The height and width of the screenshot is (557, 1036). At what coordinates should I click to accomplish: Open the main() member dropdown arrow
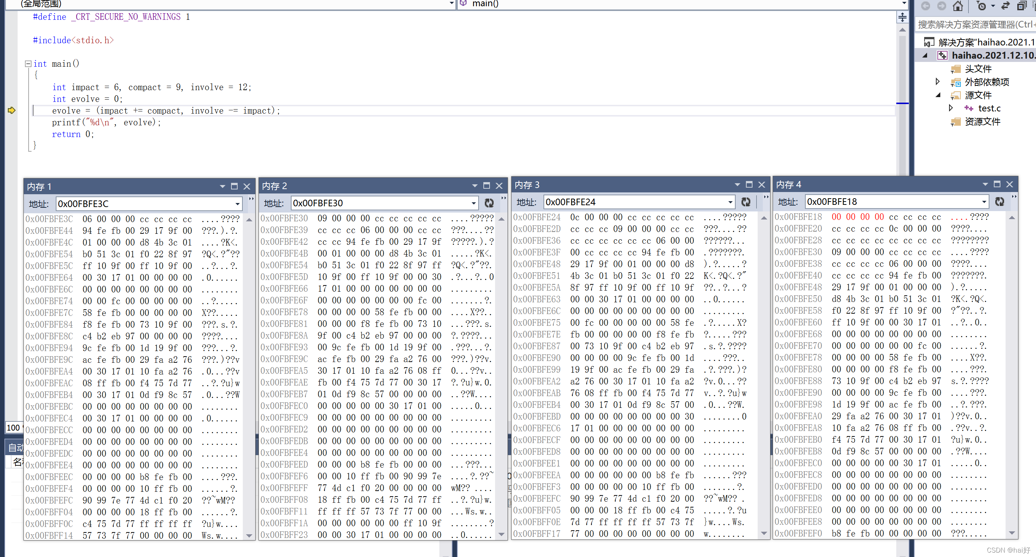[x=904, y=3]
